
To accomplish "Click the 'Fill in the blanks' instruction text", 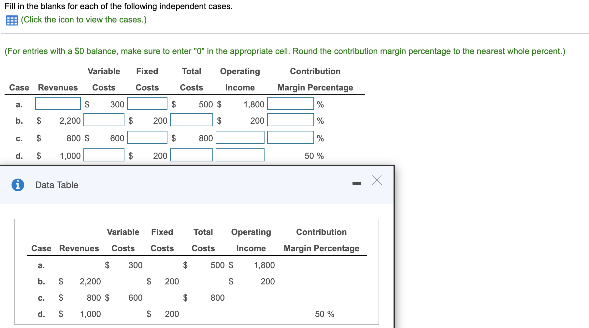I will tap(119, 7).
